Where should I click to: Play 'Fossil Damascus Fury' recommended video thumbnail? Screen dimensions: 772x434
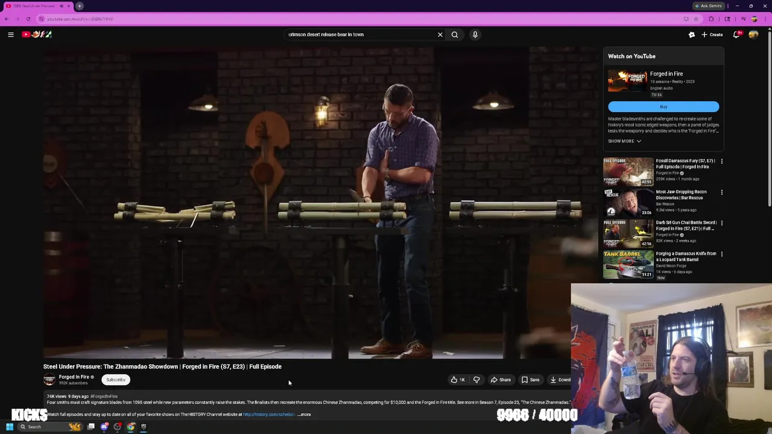click(628, 172)
